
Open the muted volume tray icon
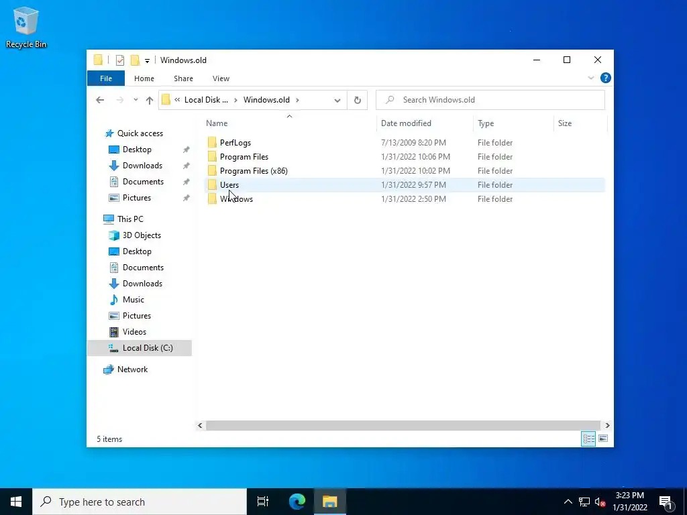pos(600,502)
